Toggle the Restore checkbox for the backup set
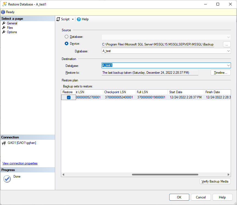The width and height of the screenshot is (237, 205). coord(68,97)
